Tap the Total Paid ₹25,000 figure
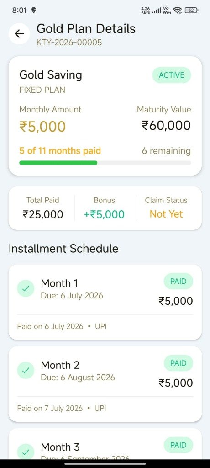Screen dimensions: 210x468 (x=43, y=214)
